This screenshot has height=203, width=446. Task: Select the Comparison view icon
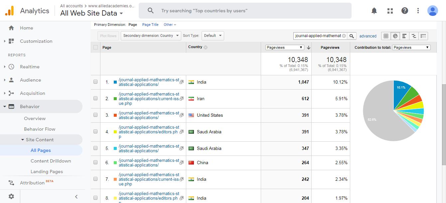(414, 36)
